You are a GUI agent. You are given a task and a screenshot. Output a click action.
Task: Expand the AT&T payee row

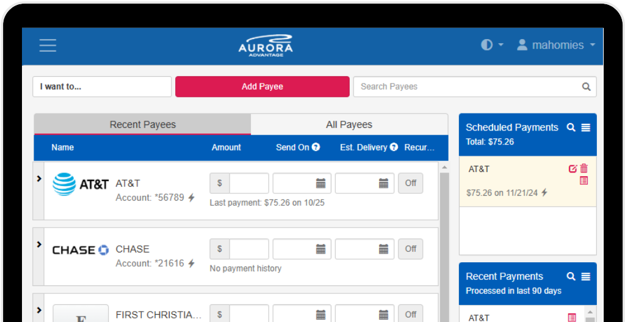[39, 179]
